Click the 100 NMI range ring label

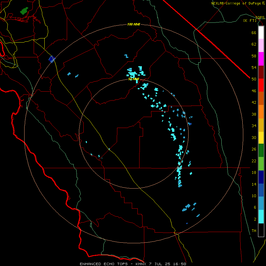click(x=134, y=25)
